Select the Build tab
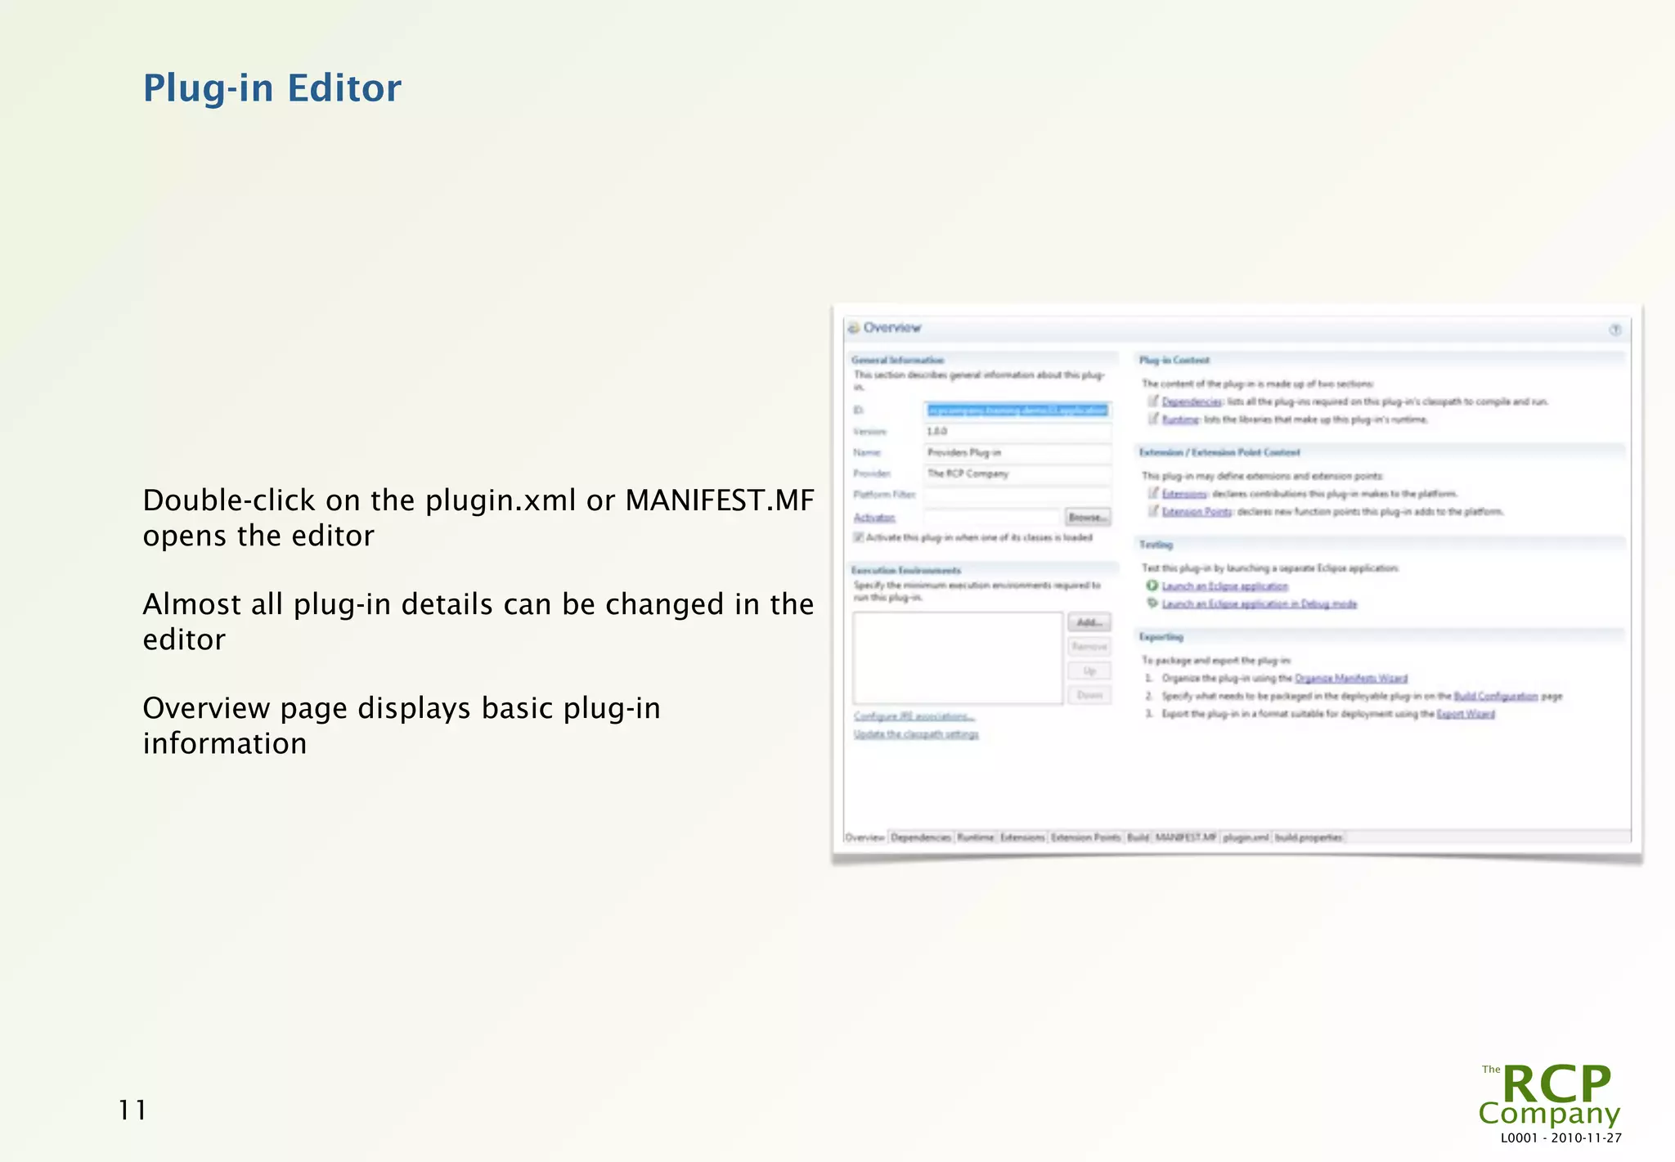 [1138, 837]
